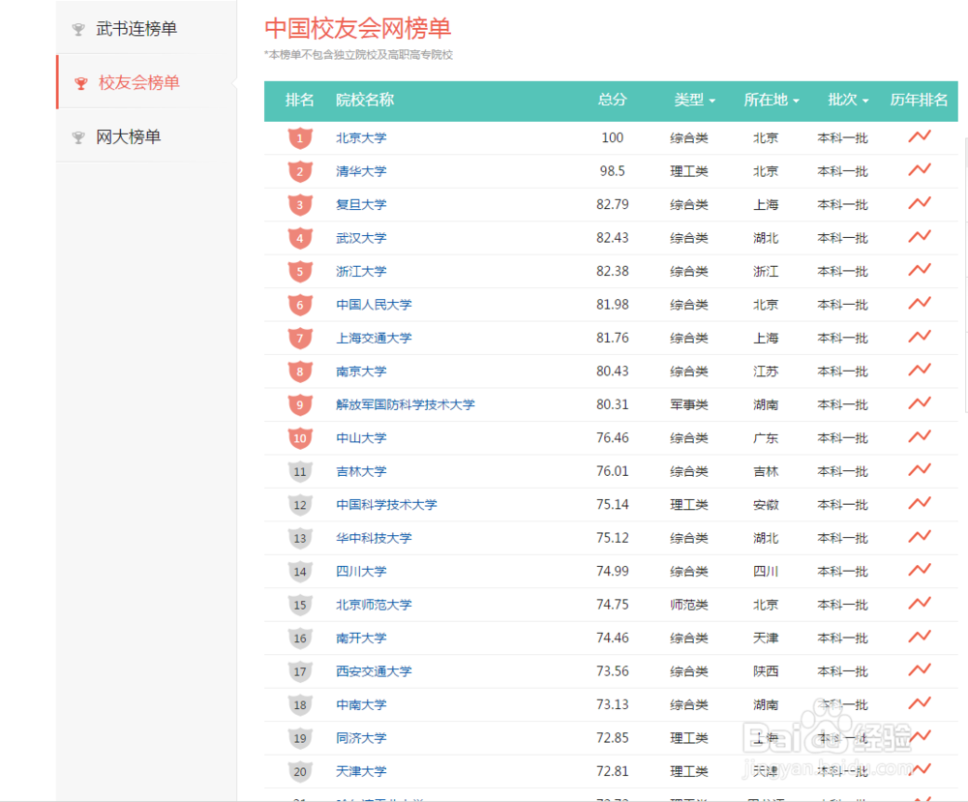Open the 浙江大学 link
968x802 pixels.
(x=361, y=272)
